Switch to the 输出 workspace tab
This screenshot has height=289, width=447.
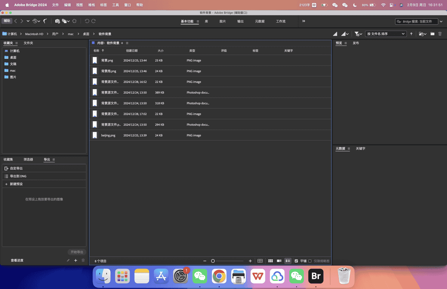click(x=240, y=21)
